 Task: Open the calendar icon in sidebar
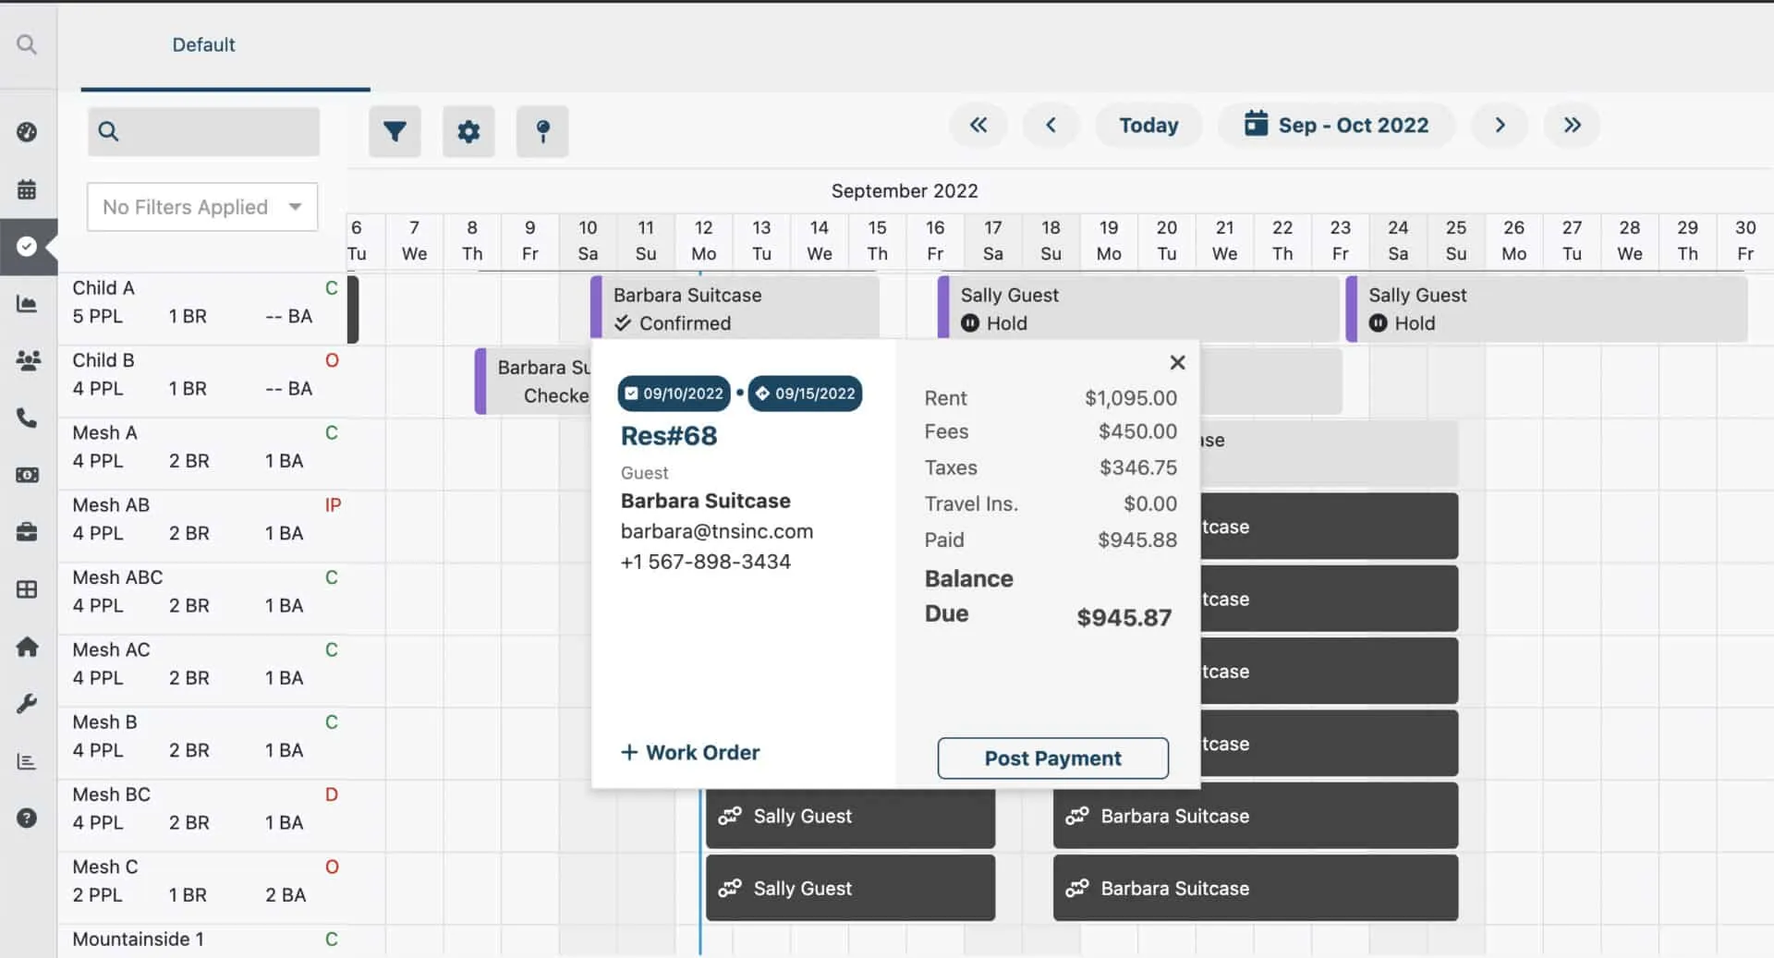point(27,189)
